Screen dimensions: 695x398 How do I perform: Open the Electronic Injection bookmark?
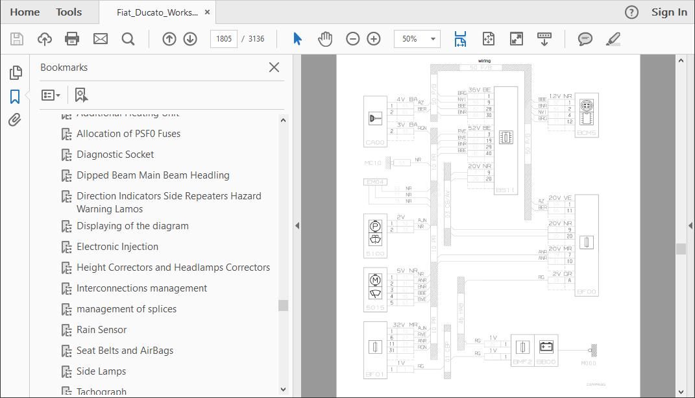pyautogui.click(x=117, y=247)
